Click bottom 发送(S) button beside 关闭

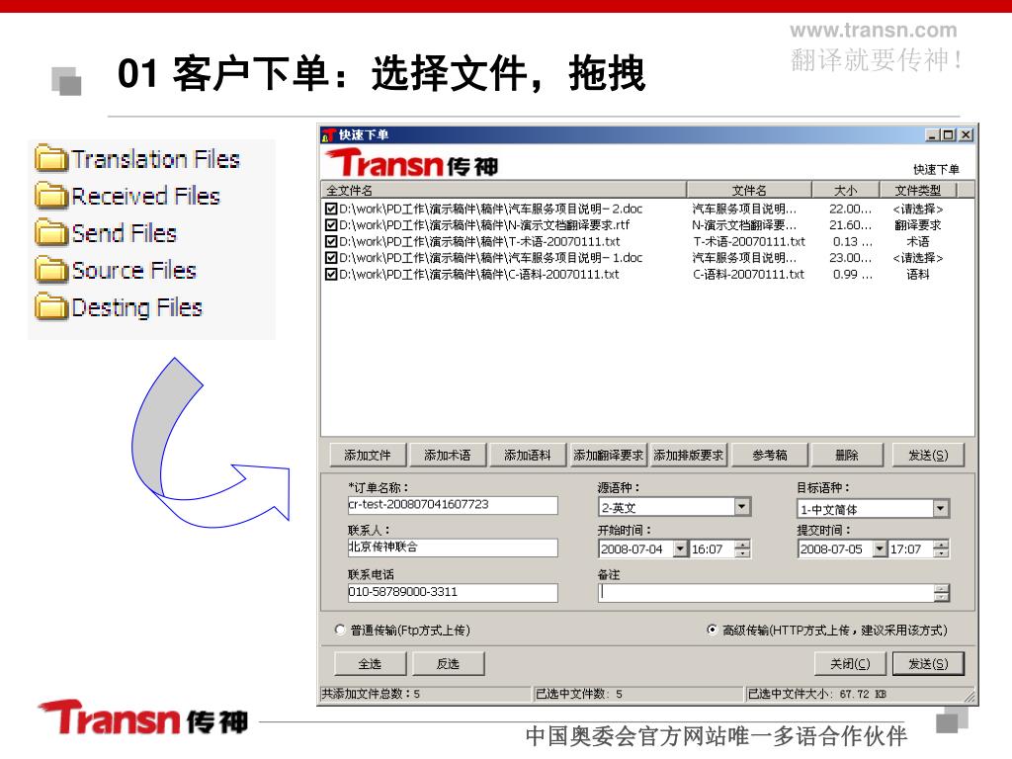(928, 663)
